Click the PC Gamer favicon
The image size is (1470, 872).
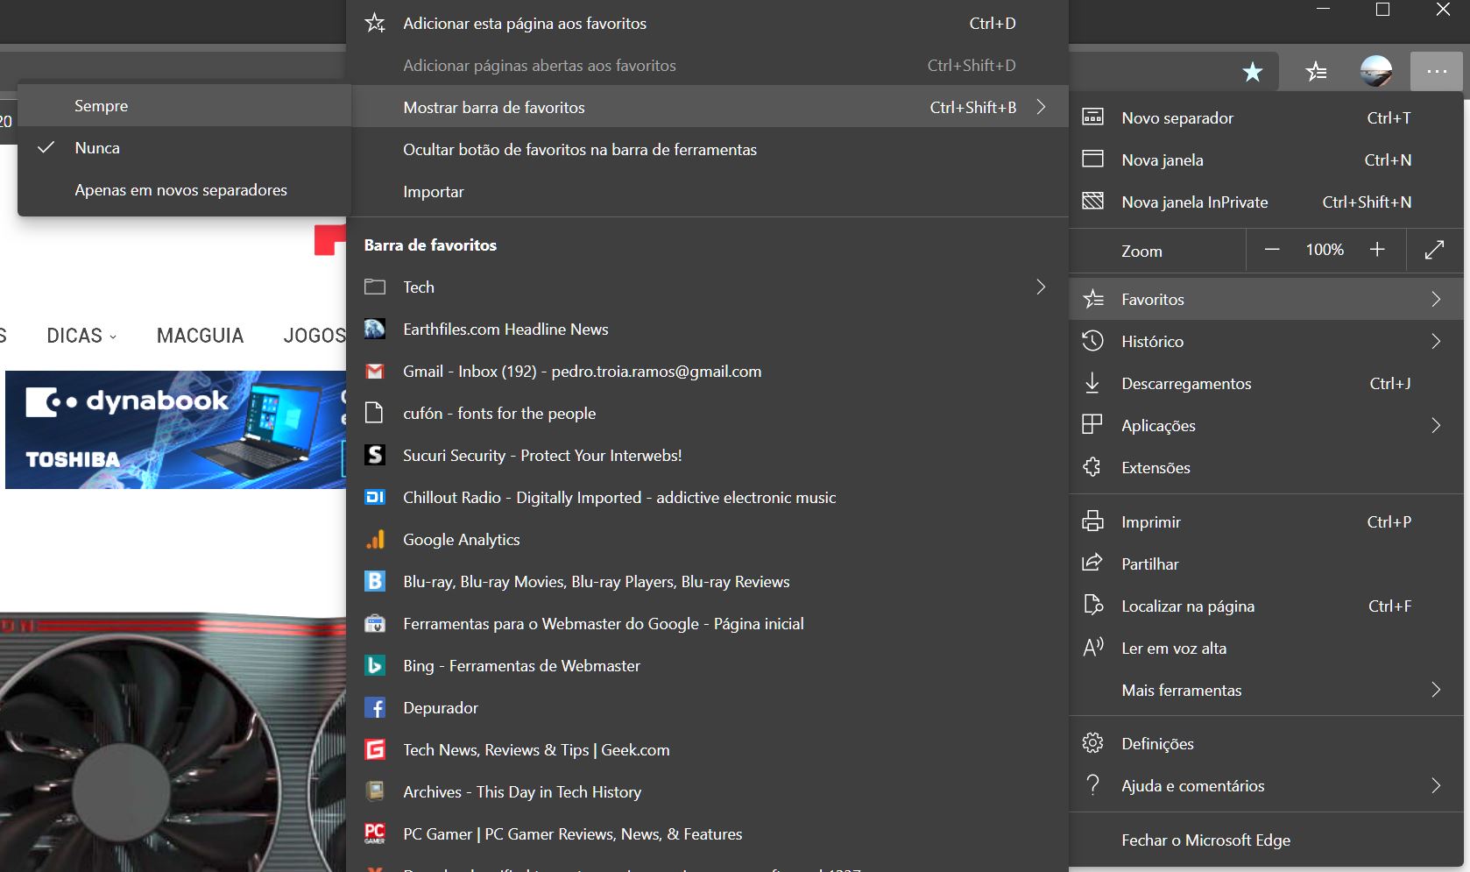(x=375, y=833)
